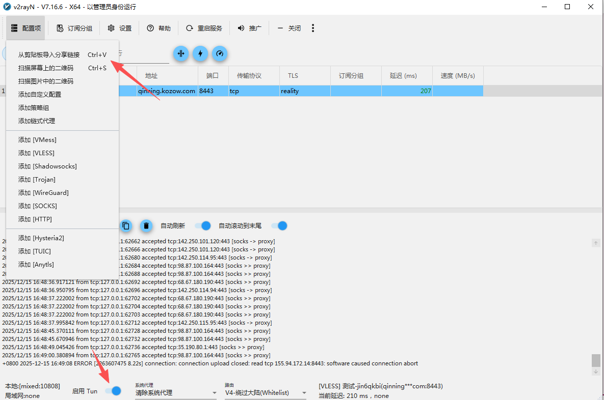Viewport: 604px width, 400px height.
Task: Open the 订阅分组 toolbar menu
Action: [x=74, y=28]
